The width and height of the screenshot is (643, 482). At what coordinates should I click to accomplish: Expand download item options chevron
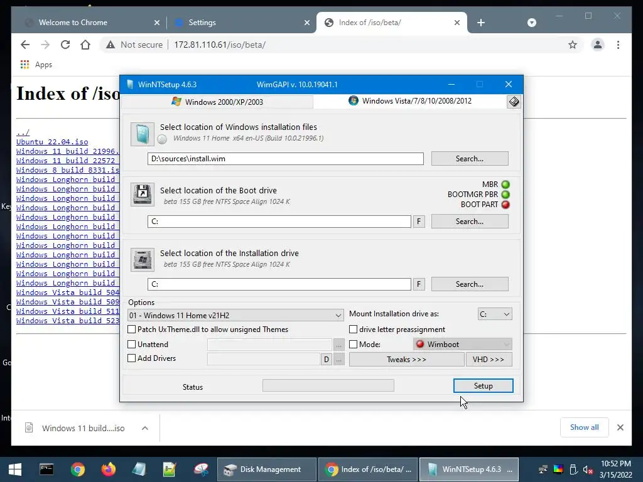click(x=145, y=428)
